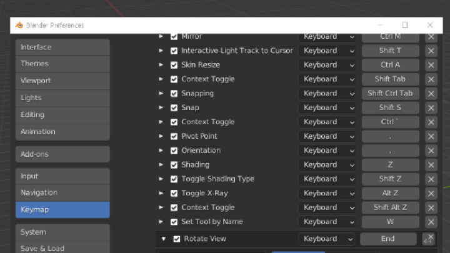Open the Editing preferences section

point(62,115)
